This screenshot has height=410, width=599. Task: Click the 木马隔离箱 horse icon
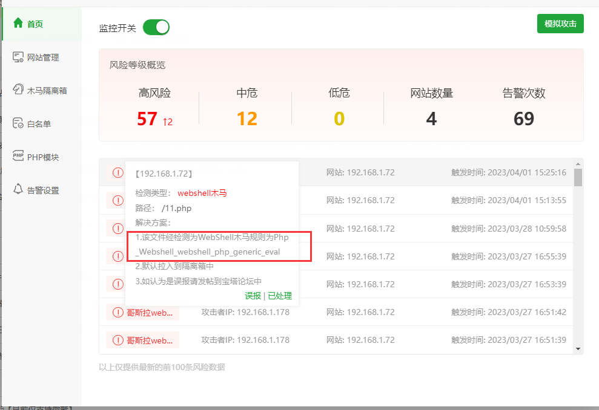click(x=18, y=89)
